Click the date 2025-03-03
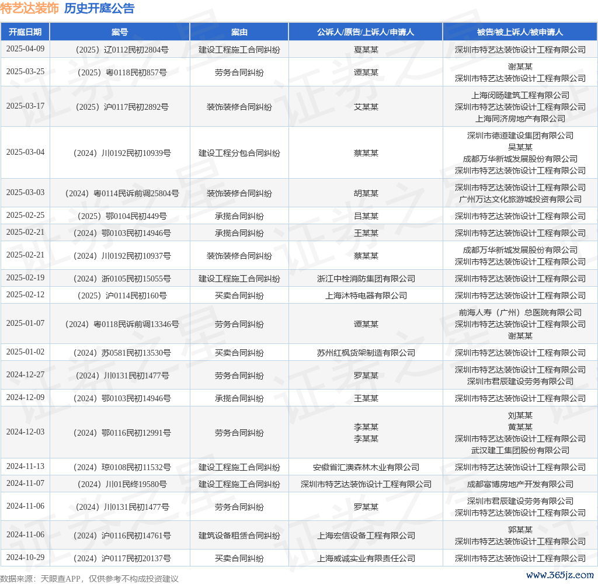Image resolution: width=598 pixels, height=584 pixels. pos(25,193)
